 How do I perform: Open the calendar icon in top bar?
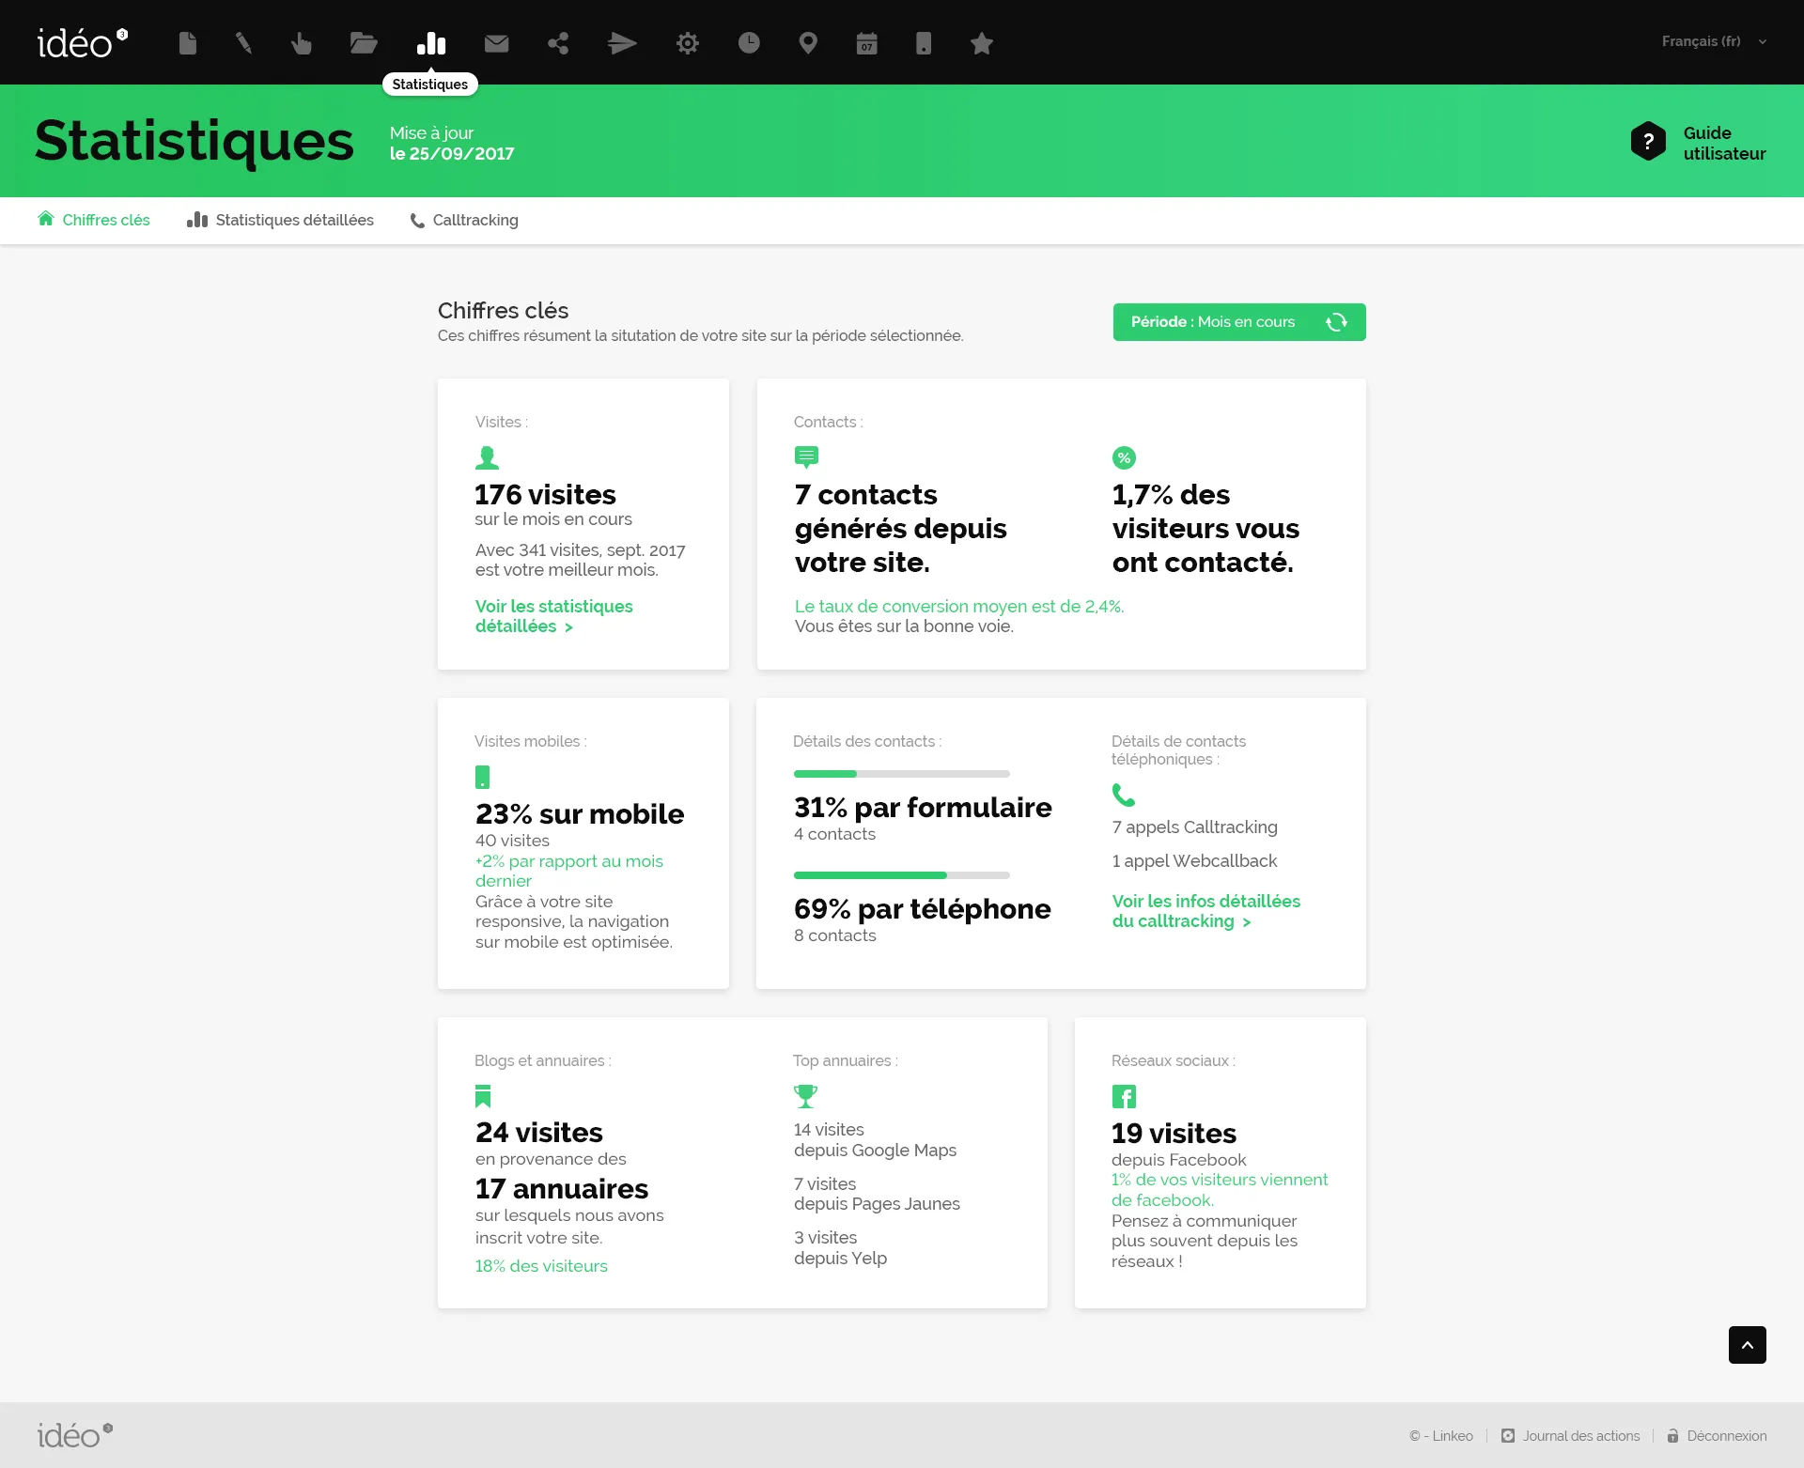point(866,43)
